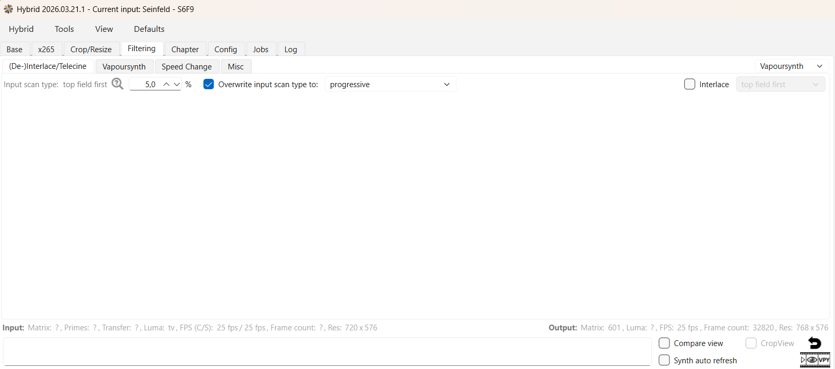Click the 'FPS (C/S): 25 fps / 25 fps' text
Viewport: 835px width, 369px height.
click(223, 328)
